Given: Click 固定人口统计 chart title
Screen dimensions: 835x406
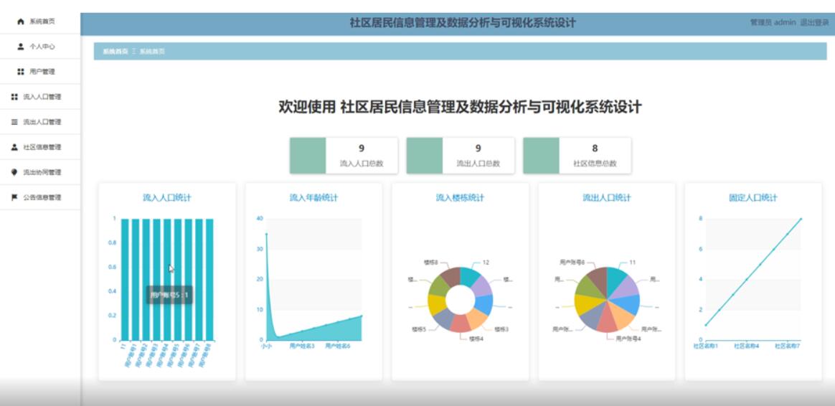Looking at the screenshot, I should [753, 198].
